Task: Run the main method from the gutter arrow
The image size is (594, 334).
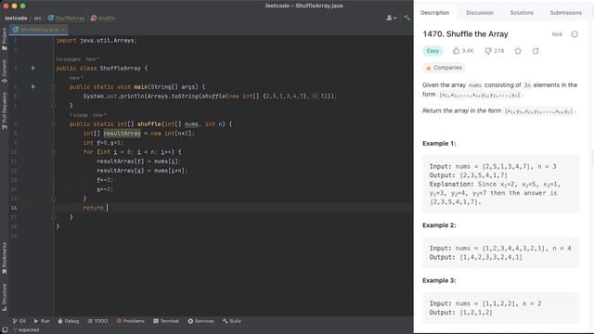Action: 33,86
